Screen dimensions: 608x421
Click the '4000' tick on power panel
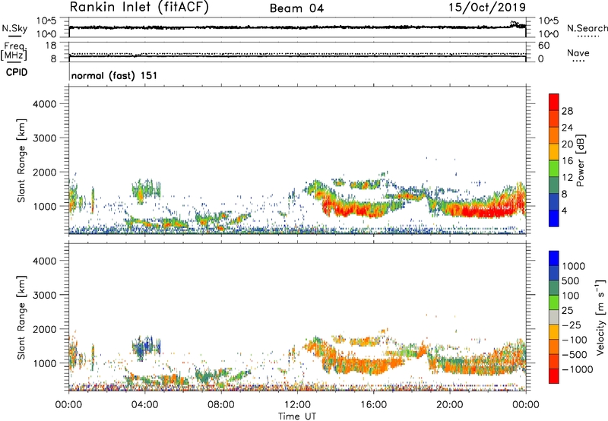coord(45,104)
